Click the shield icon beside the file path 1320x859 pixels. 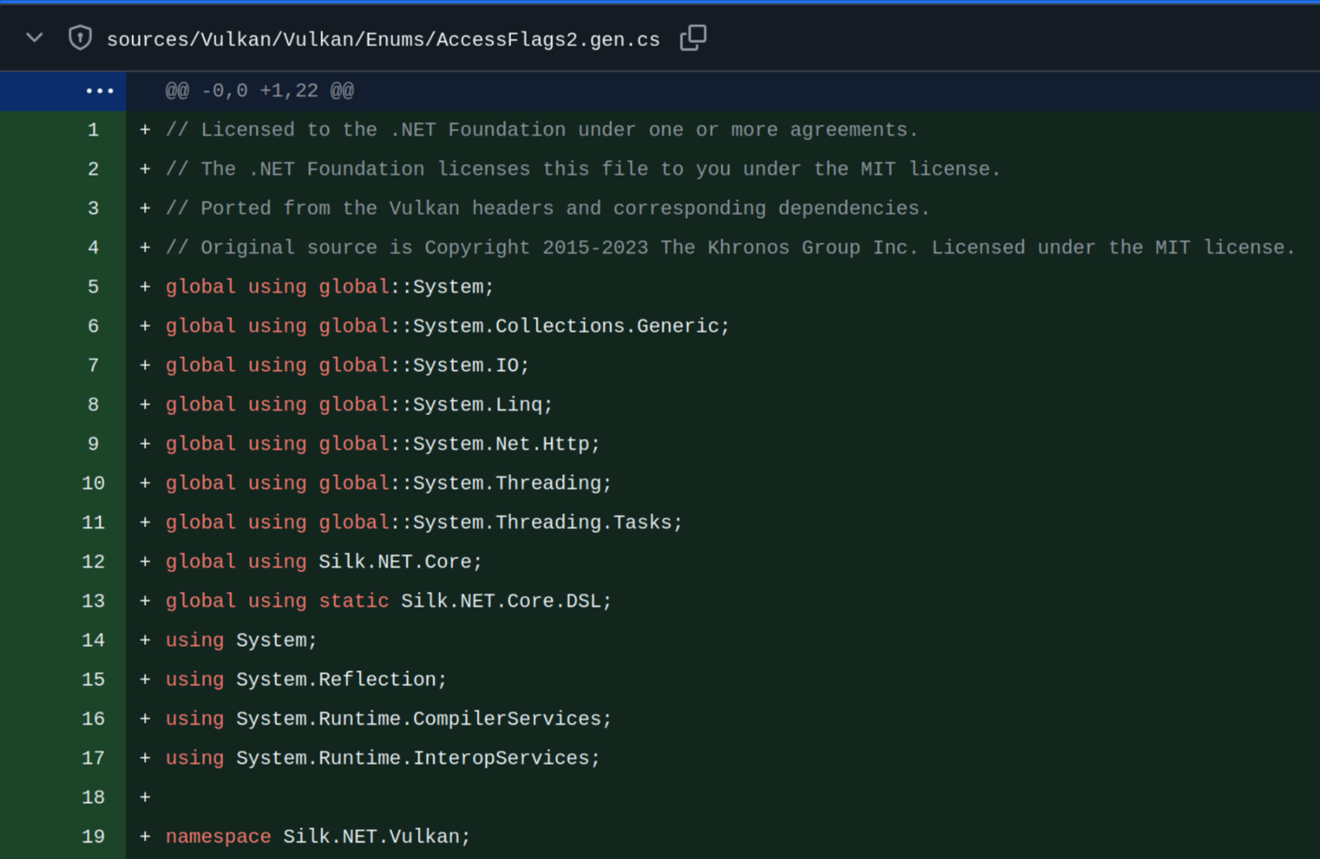click(x=80, y=38)
